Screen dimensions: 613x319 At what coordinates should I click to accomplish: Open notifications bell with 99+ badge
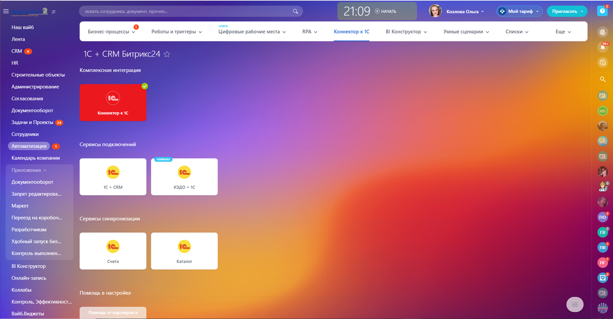[603, 47]
